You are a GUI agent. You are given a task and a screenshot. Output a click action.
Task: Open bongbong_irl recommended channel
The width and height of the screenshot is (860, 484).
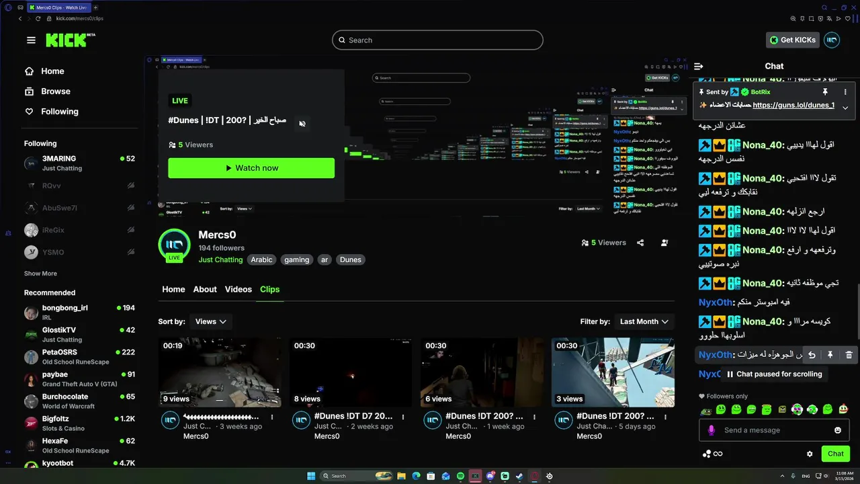coord(79,313)
